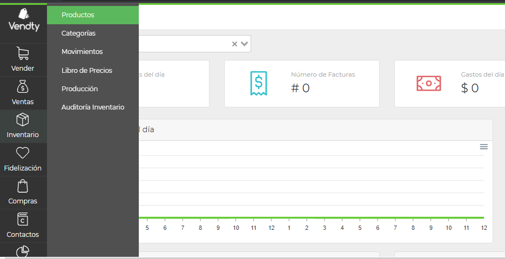Click the Fidelización label
Screen dimensions: 505x259
tap(23, 168)
